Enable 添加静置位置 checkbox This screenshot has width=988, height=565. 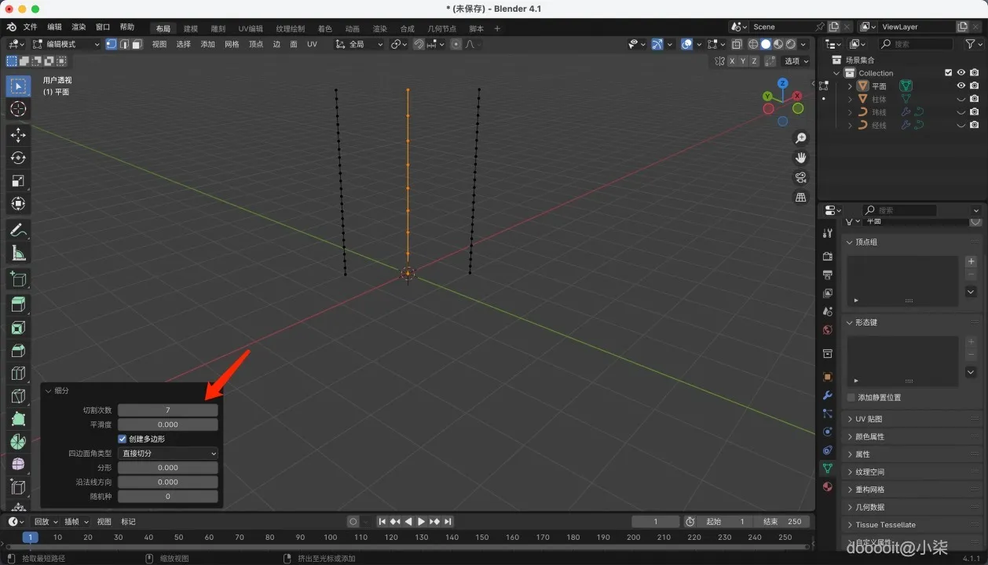coord(851,398)
